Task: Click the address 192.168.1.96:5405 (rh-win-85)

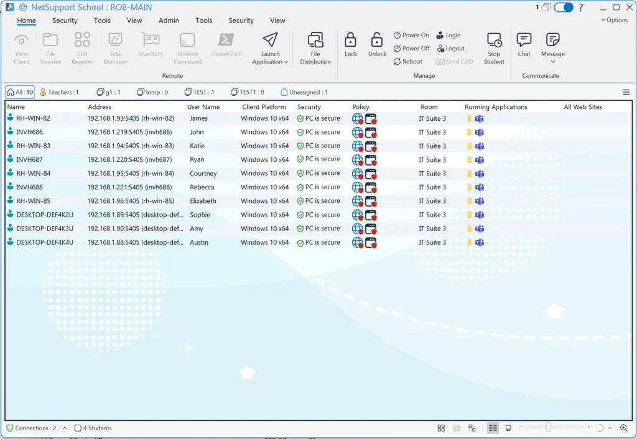Action: 131,201
